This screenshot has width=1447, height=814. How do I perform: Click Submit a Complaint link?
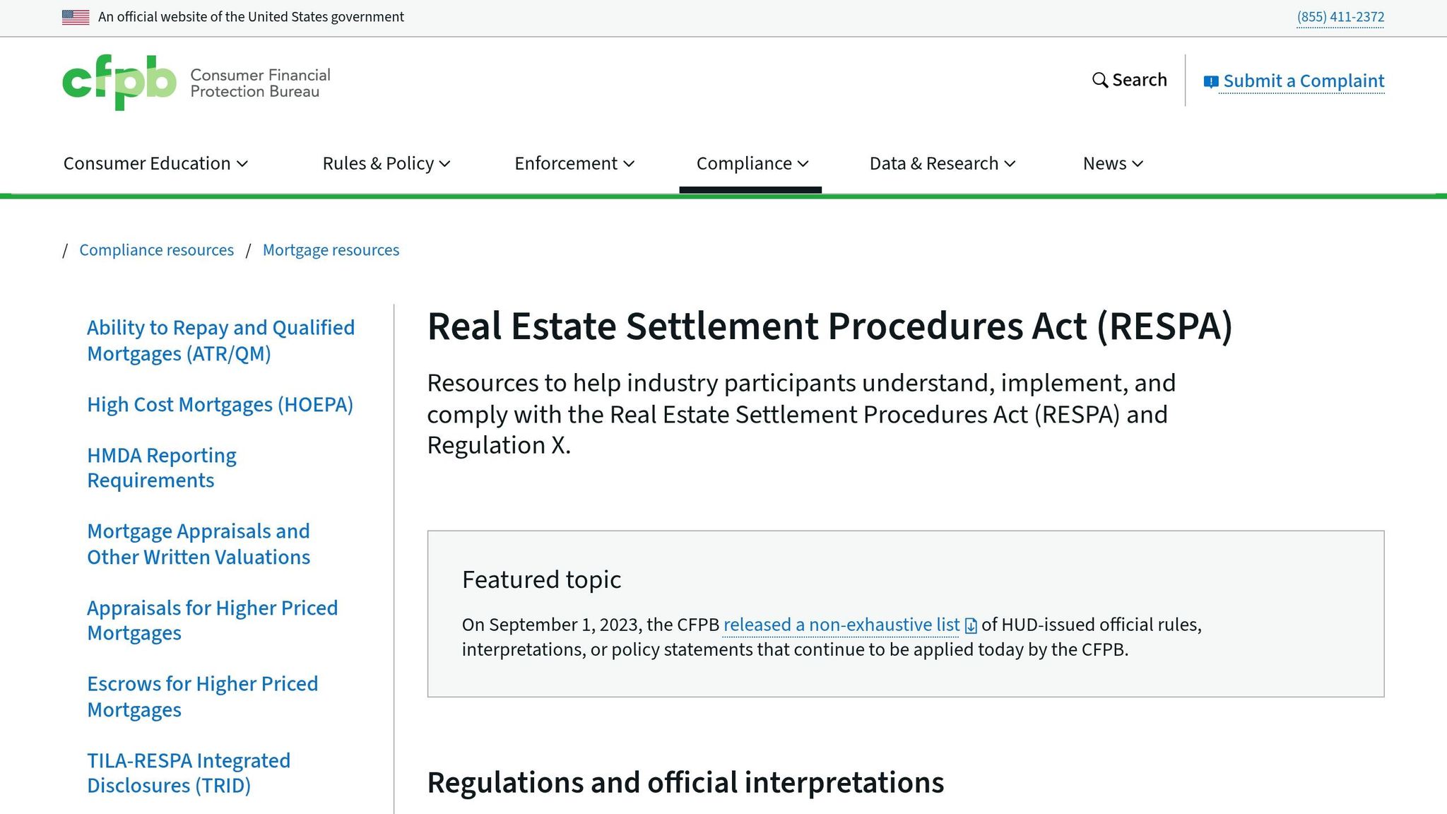[x=1303, y=81]
